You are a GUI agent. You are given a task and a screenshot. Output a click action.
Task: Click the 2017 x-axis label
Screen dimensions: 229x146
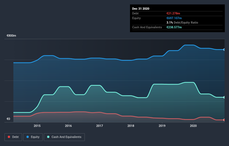[100, 126]
